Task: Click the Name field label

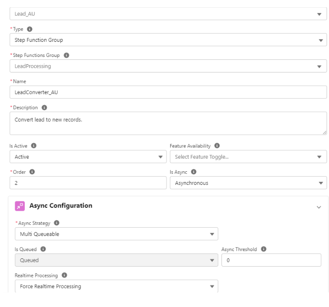Action: [19, 81]
